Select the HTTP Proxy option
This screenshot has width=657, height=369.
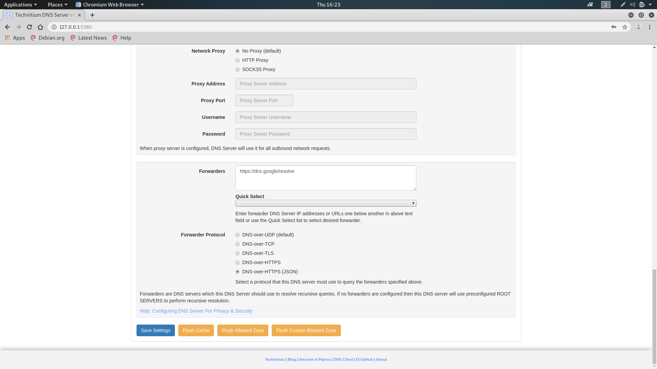pos(237,60)
